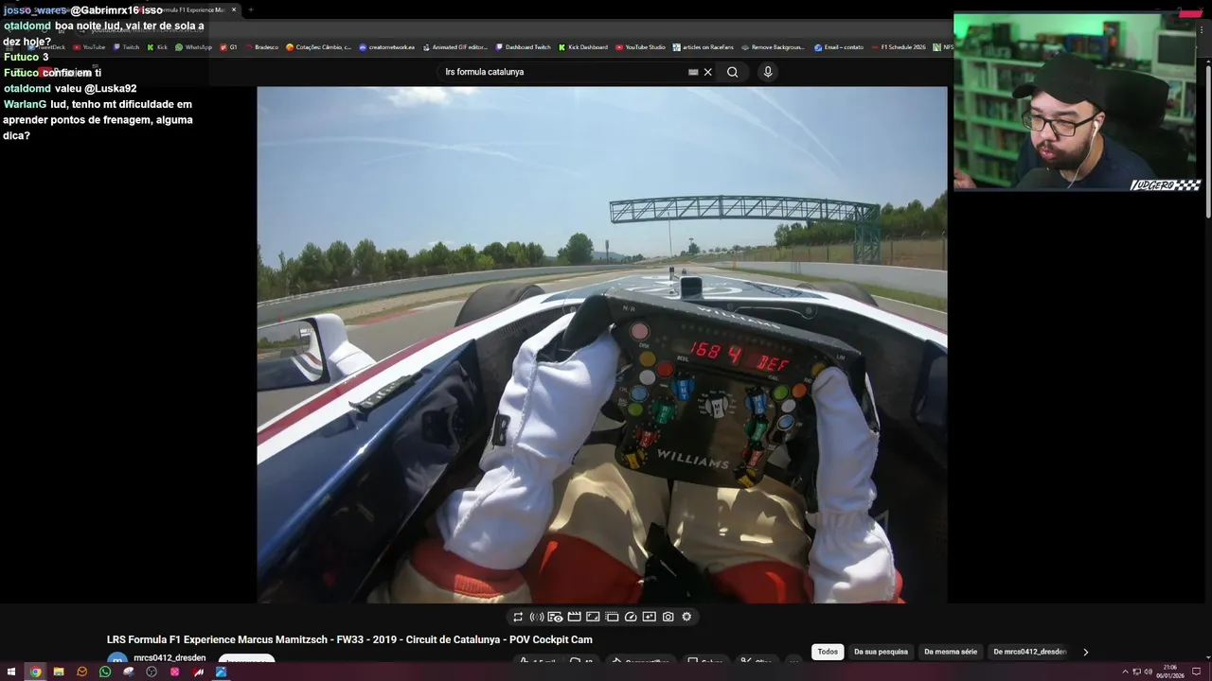Open the pink taskbar app icon
Image resolution: width=1212 pixels, height=681 pixels.
pos(174,672)
